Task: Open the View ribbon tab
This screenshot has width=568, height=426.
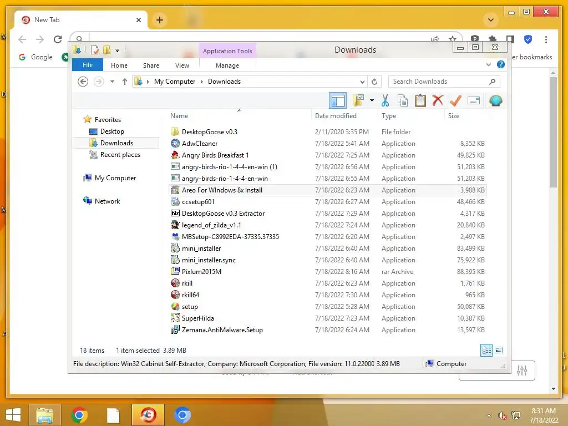Action: 182,65
